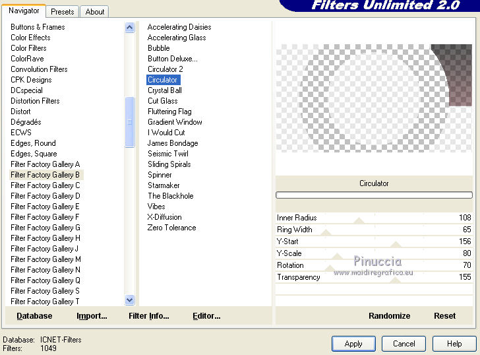Image resolution: width=480 pixels, height=355 pixels.
Task: Open the Database menu
Action: click(34, 316)
